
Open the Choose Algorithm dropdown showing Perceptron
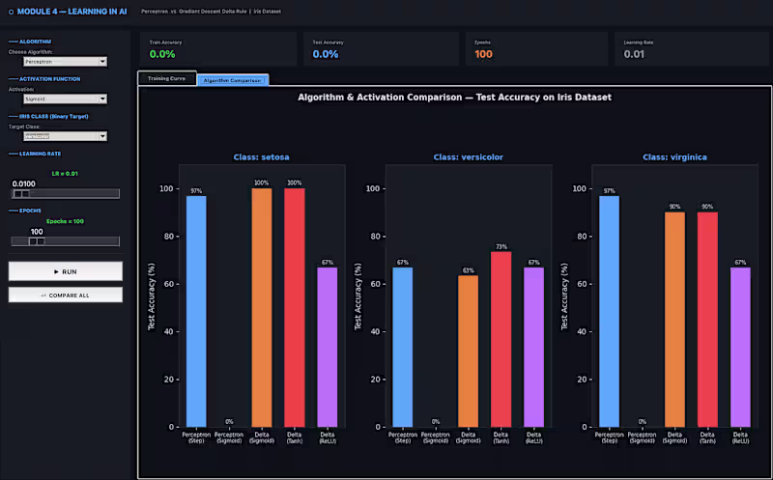[65, 62]
